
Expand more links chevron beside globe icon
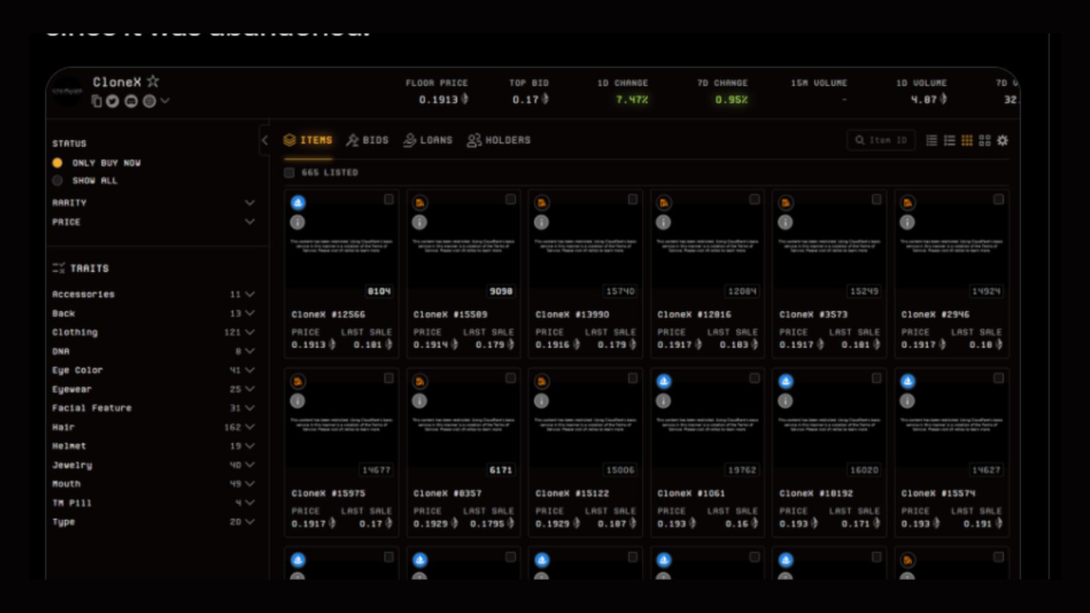(x=165, y=101)
